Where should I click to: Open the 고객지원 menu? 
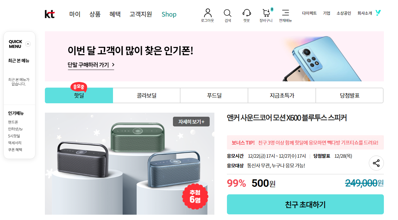pyautogui.click(x=141, y=14)
